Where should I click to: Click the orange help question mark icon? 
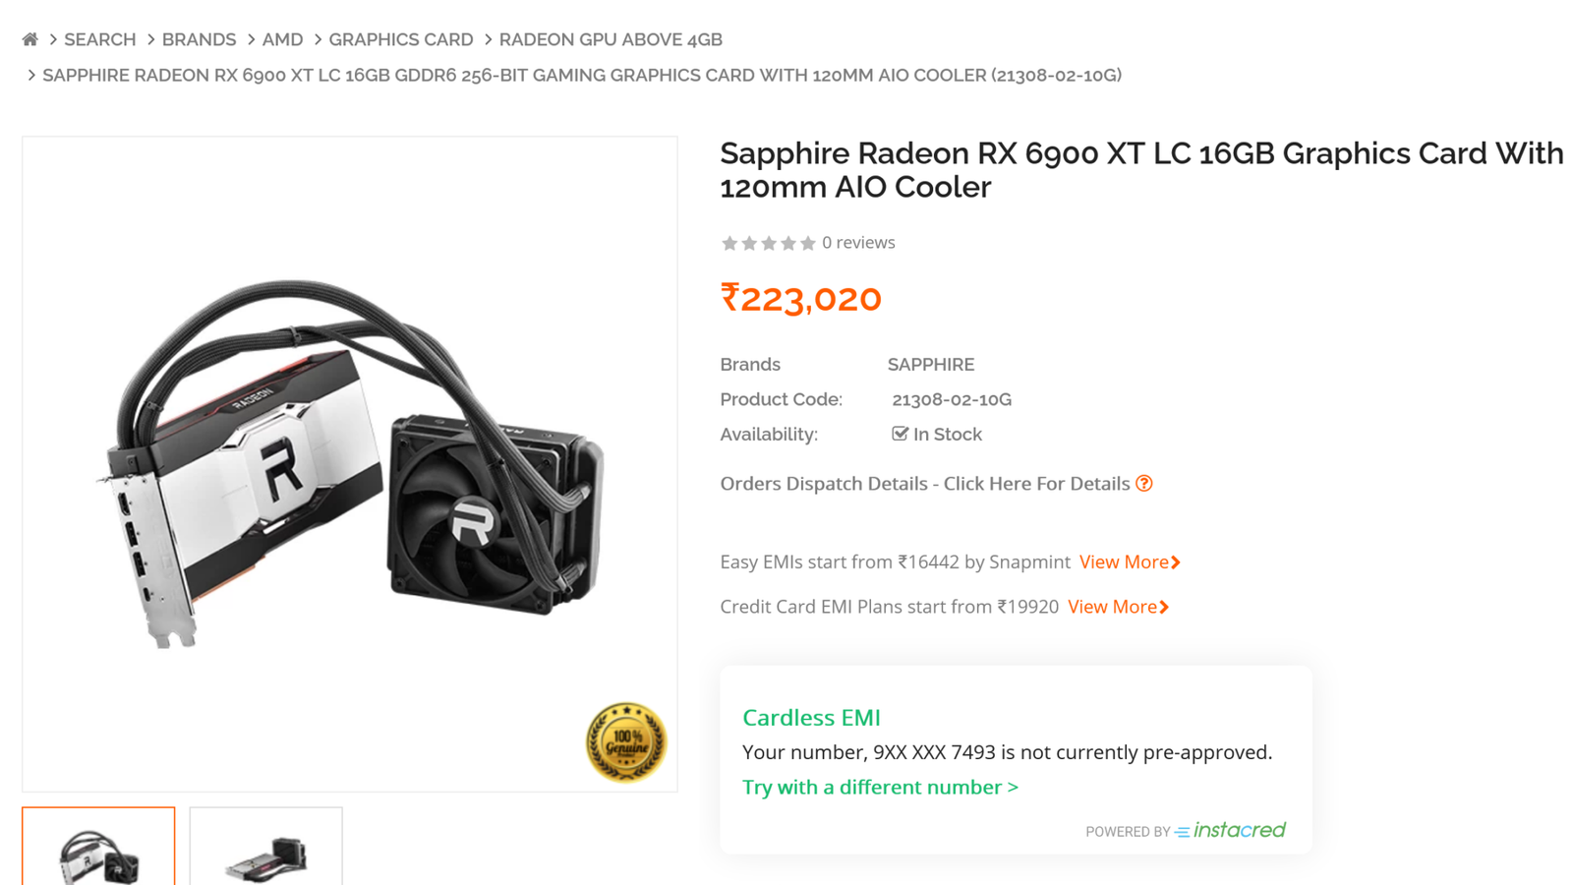coord(1143,484)
